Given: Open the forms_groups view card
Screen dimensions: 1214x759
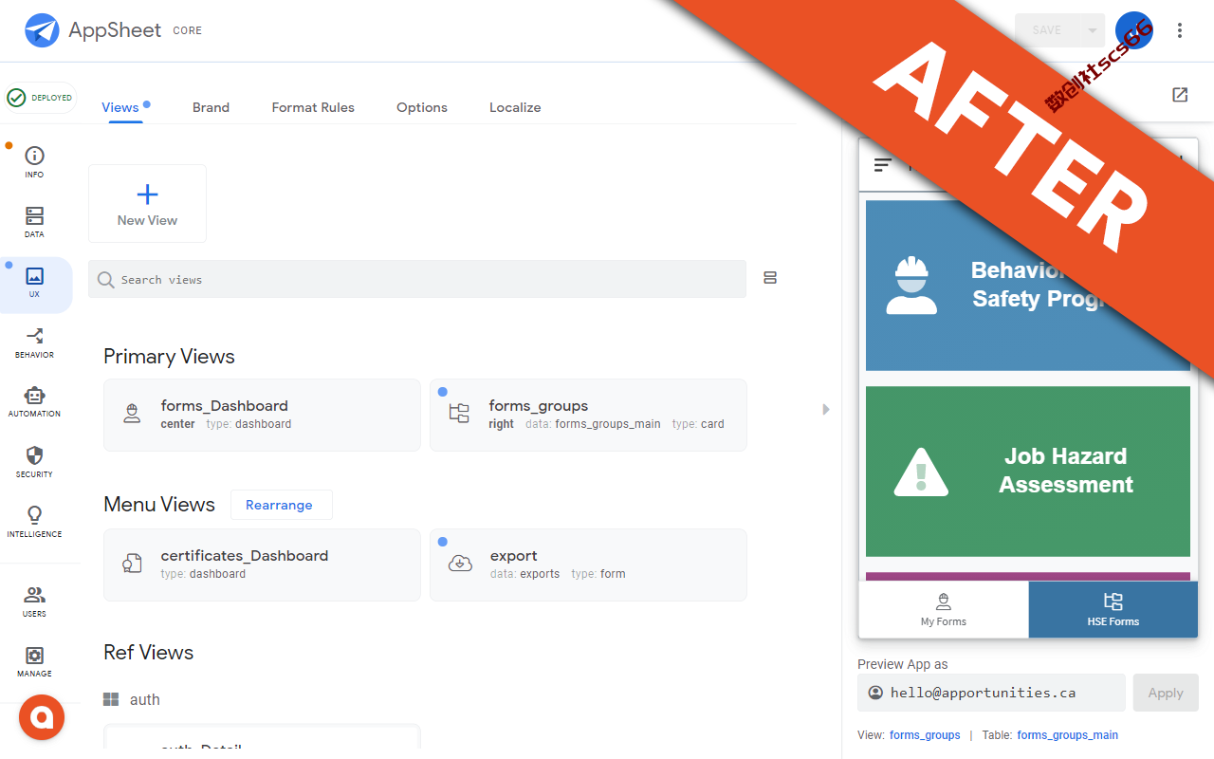Looking at the screenshot, I should click(588, 415).
